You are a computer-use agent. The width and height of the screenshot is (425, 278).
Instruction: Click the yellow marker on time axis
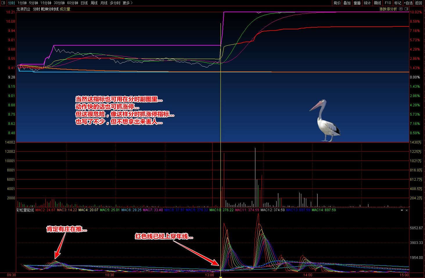point(220,277)
